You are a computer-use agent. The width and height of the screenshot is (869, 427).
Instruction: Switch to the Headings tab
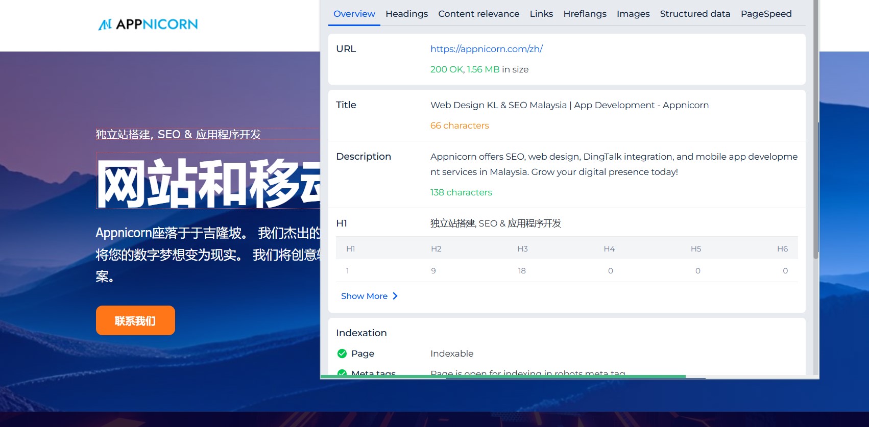[x=406, y=14]
